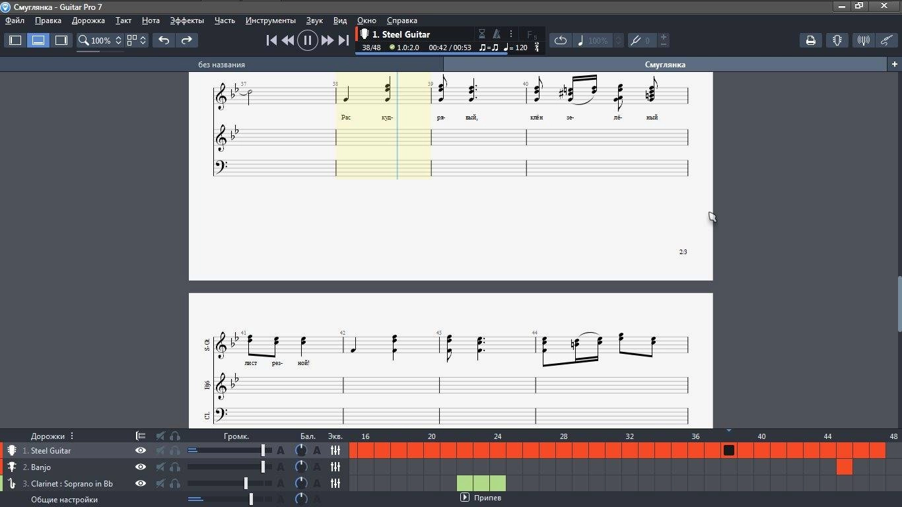The image size is (902, 507).
Task: Click the Banjo track instrument icon
Action: point(11,467)
